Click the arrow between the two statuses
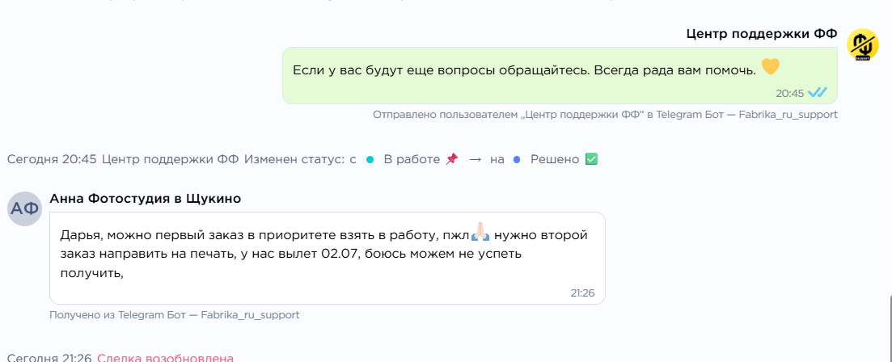Screen dimensions: 892x362 pyautogui.click(x=476, y=160)
